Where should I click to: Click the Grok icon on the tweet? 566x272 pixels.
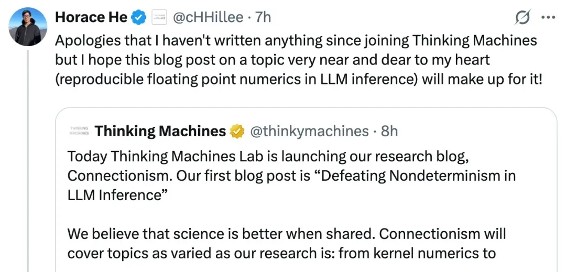point(522,18)
